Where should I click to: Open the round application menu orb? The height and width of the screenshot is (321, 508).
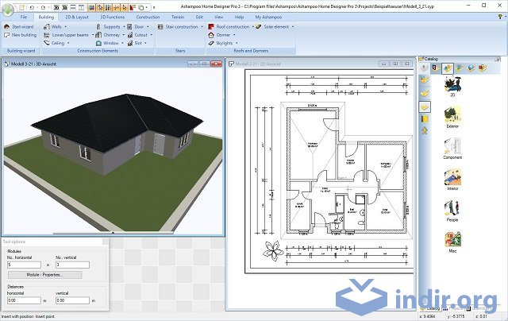7,9
